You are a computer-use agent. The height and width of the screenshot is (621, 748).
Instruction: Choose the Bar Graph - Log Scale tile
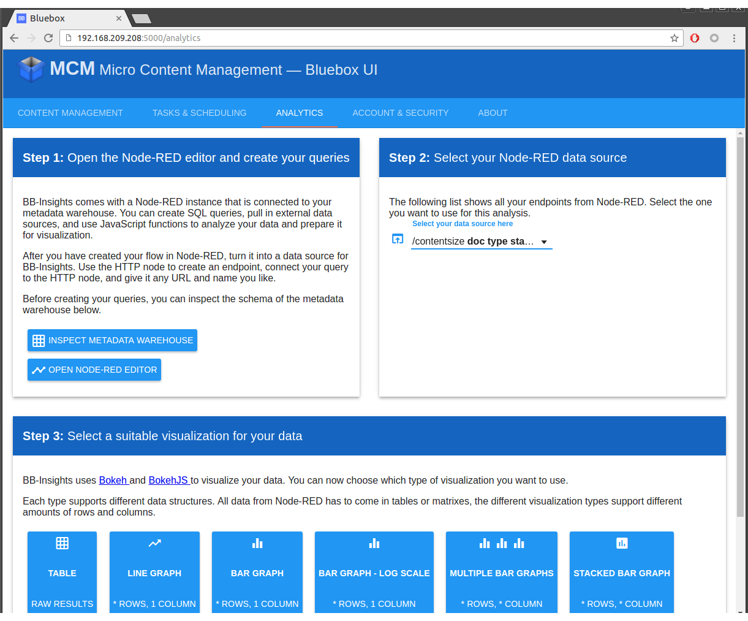click(374, 572)
